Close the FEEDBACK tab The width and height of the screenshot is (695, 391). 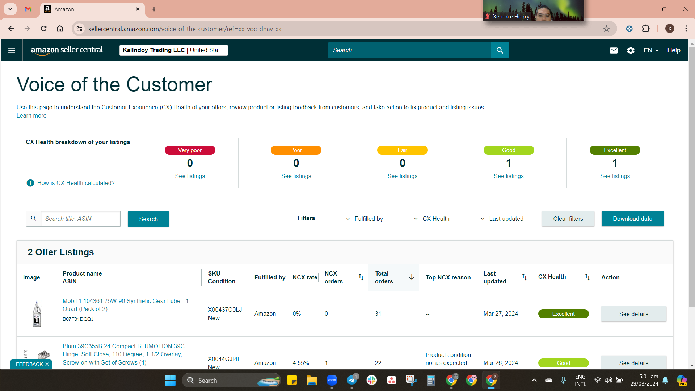coord(47,364)
